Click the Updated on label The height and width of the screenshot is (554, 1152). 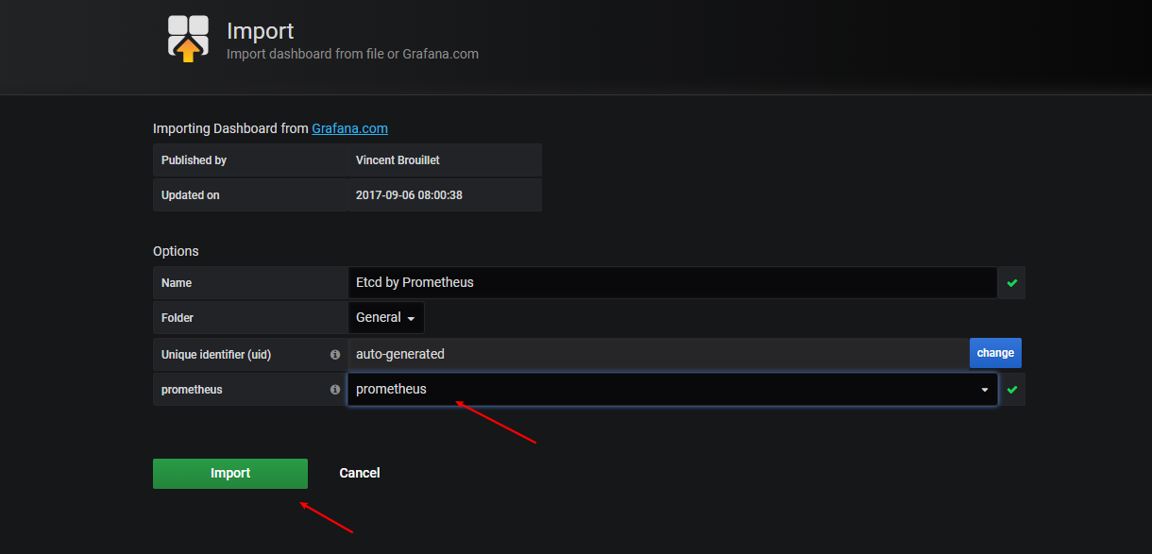(x=191, y=195)
